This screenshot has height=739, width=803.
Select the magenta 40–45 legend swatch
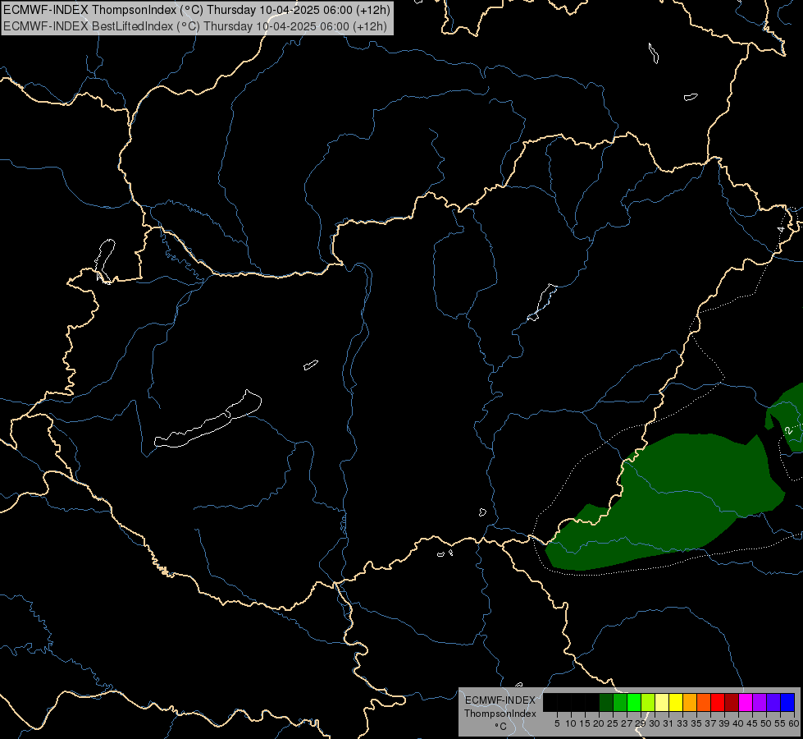coord(746,703)
